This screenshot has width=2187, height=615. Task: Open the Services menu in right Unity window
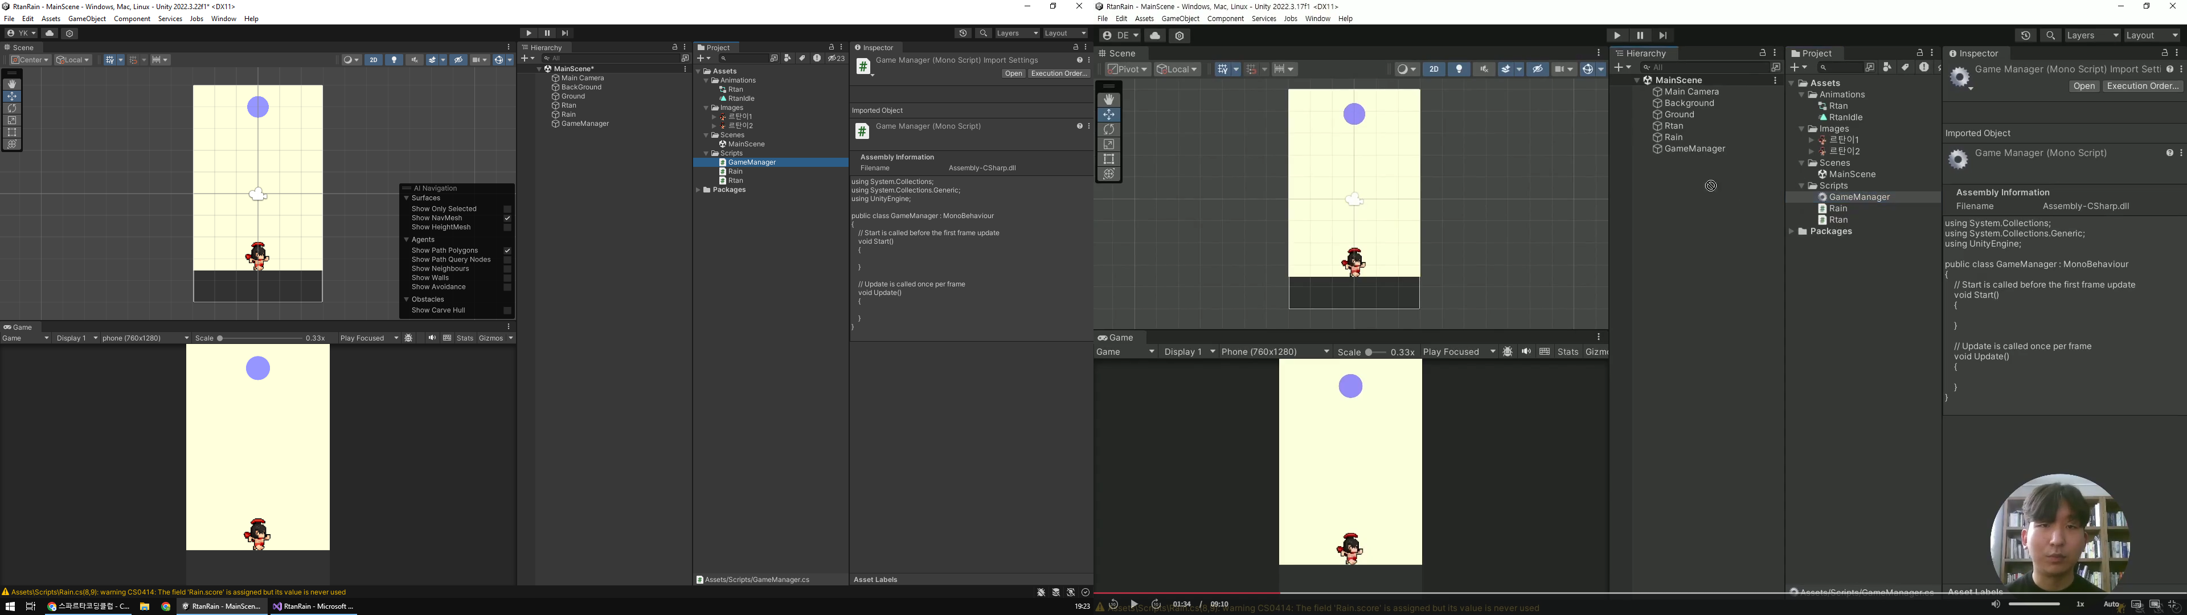(1264, 19)
